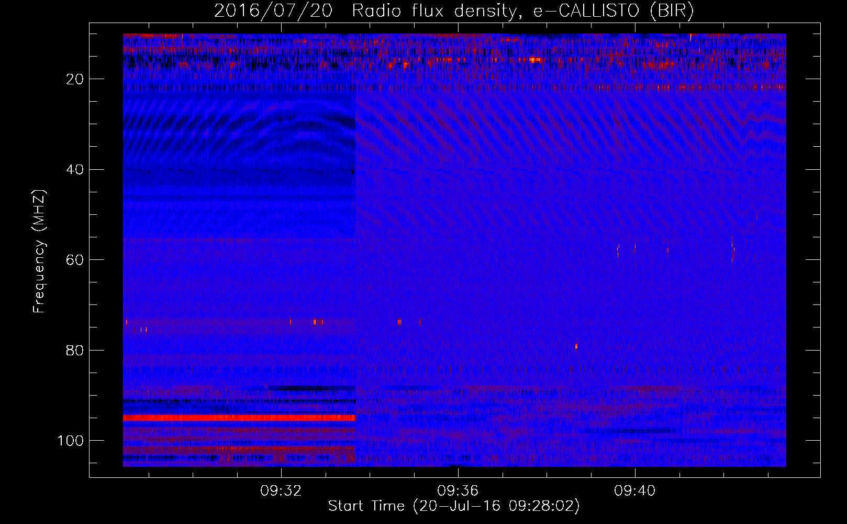Click the '09:40' time tick label
The width and height of the screenshot is (847, 524).
(x=635, y=491)
